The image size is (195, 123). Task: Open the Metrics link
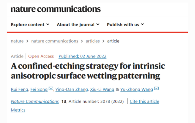tap(18, 110)
